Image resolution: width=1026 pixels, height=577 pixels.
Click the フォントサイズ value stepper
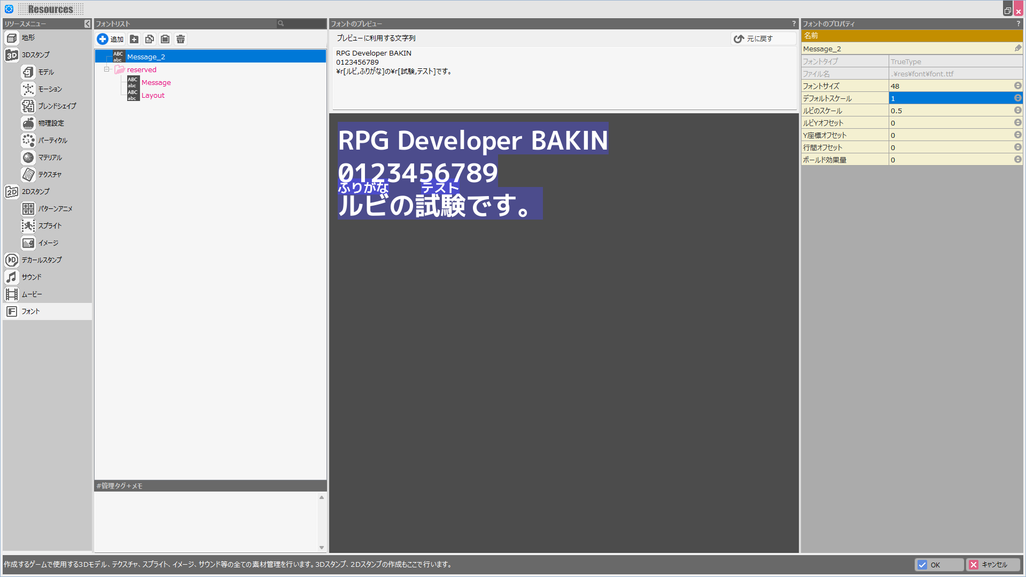coord(1017,86)
